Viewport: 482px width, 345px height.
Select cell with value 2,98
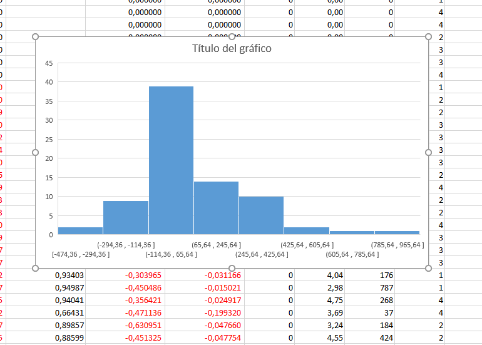pos(320,288)
